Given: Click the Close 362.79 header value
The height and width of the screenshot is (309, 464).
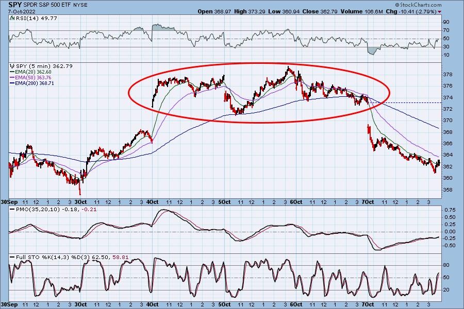Looking at the screenshot, I should [320, 11].
